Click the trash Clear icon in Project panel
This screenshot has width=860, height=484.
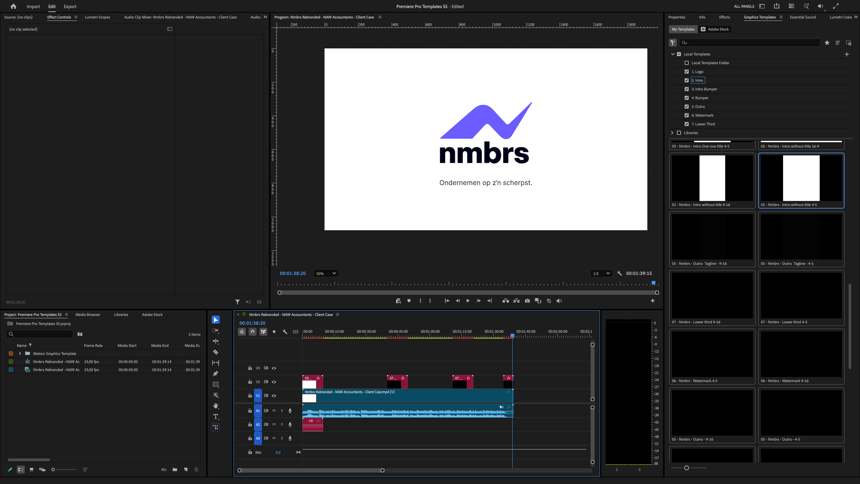click(197, 470)
